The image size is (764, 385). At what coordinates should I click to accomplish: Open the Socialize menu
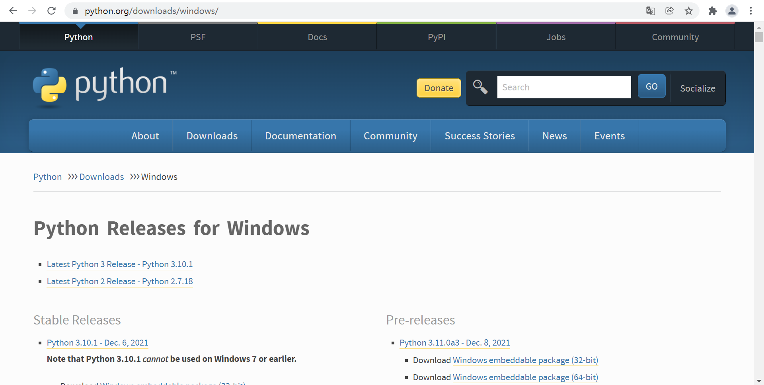tap(698, 88)
